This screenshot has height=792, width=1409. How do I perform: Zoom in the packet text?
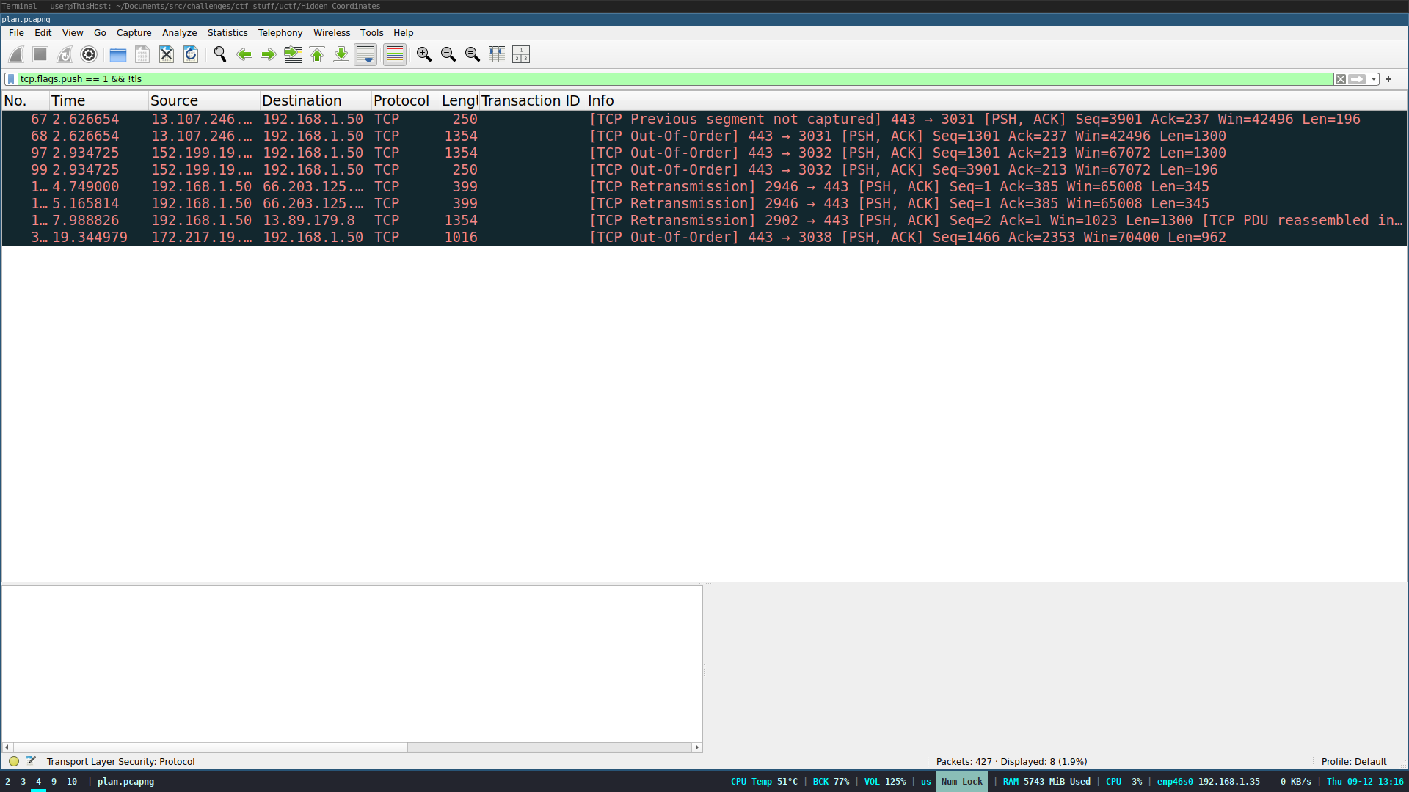pos(424,54)
